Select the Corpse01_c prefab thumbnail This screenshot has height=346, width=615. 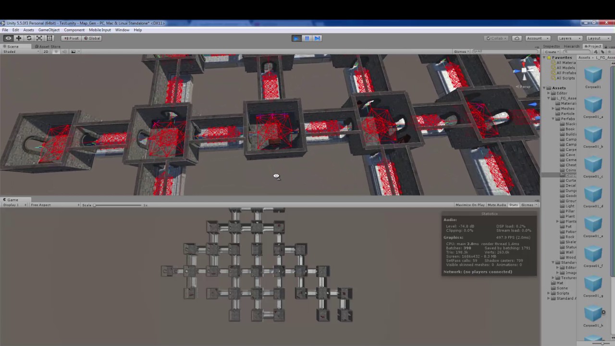(x=593, y=165)
